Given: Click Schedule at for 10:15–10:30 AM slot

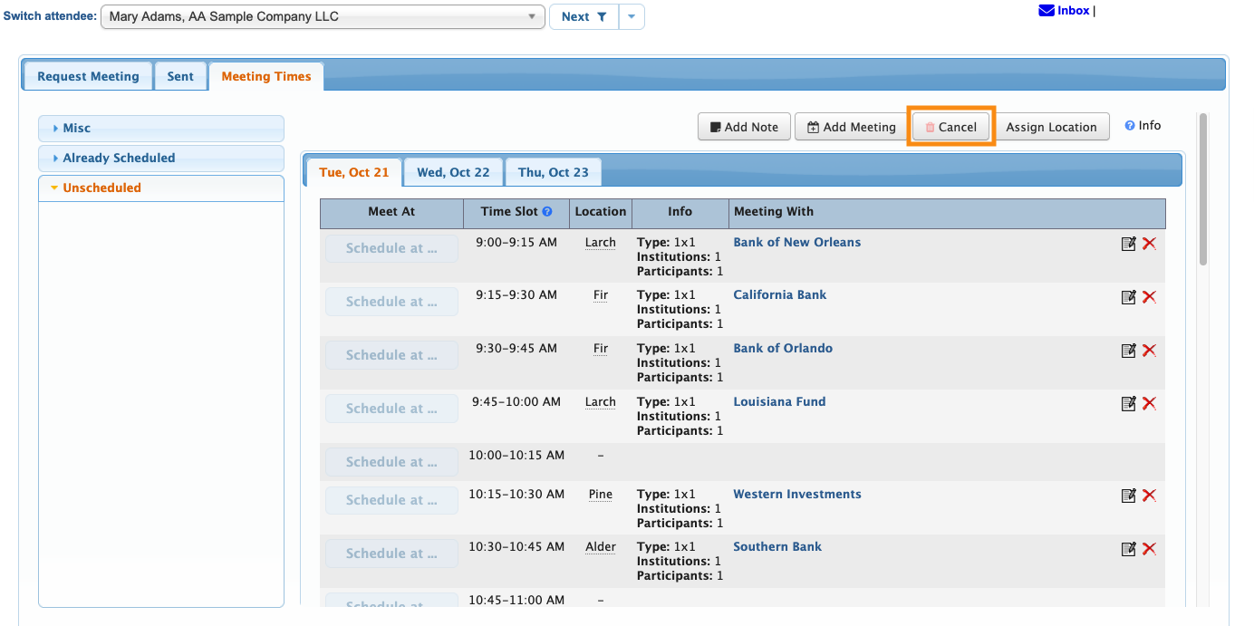Looking at the screenshot, I should click(391, 500).
